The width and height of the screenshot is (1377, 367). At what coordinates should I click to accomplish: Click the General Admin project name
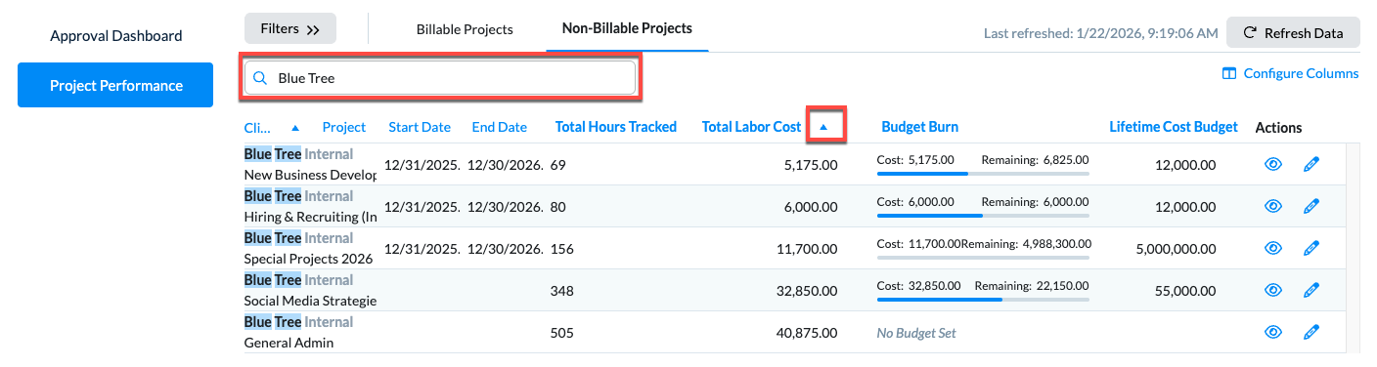(x=289, y=343)
